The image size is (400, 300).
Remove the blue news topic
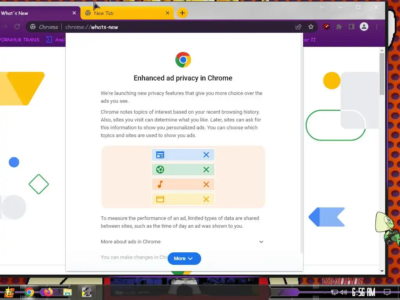point(206,155)
